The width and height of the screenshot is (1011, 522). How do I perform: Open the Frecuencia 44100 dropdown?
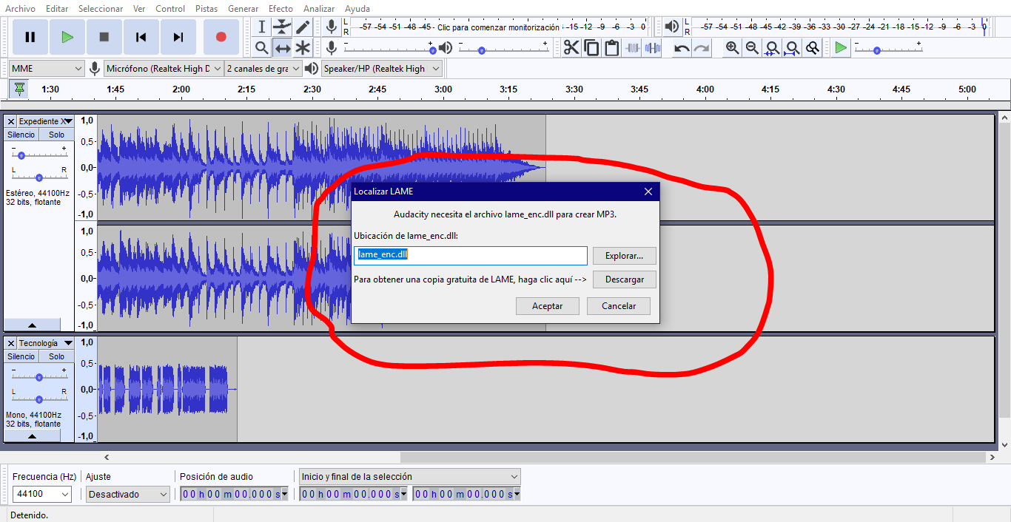[42, 494]
